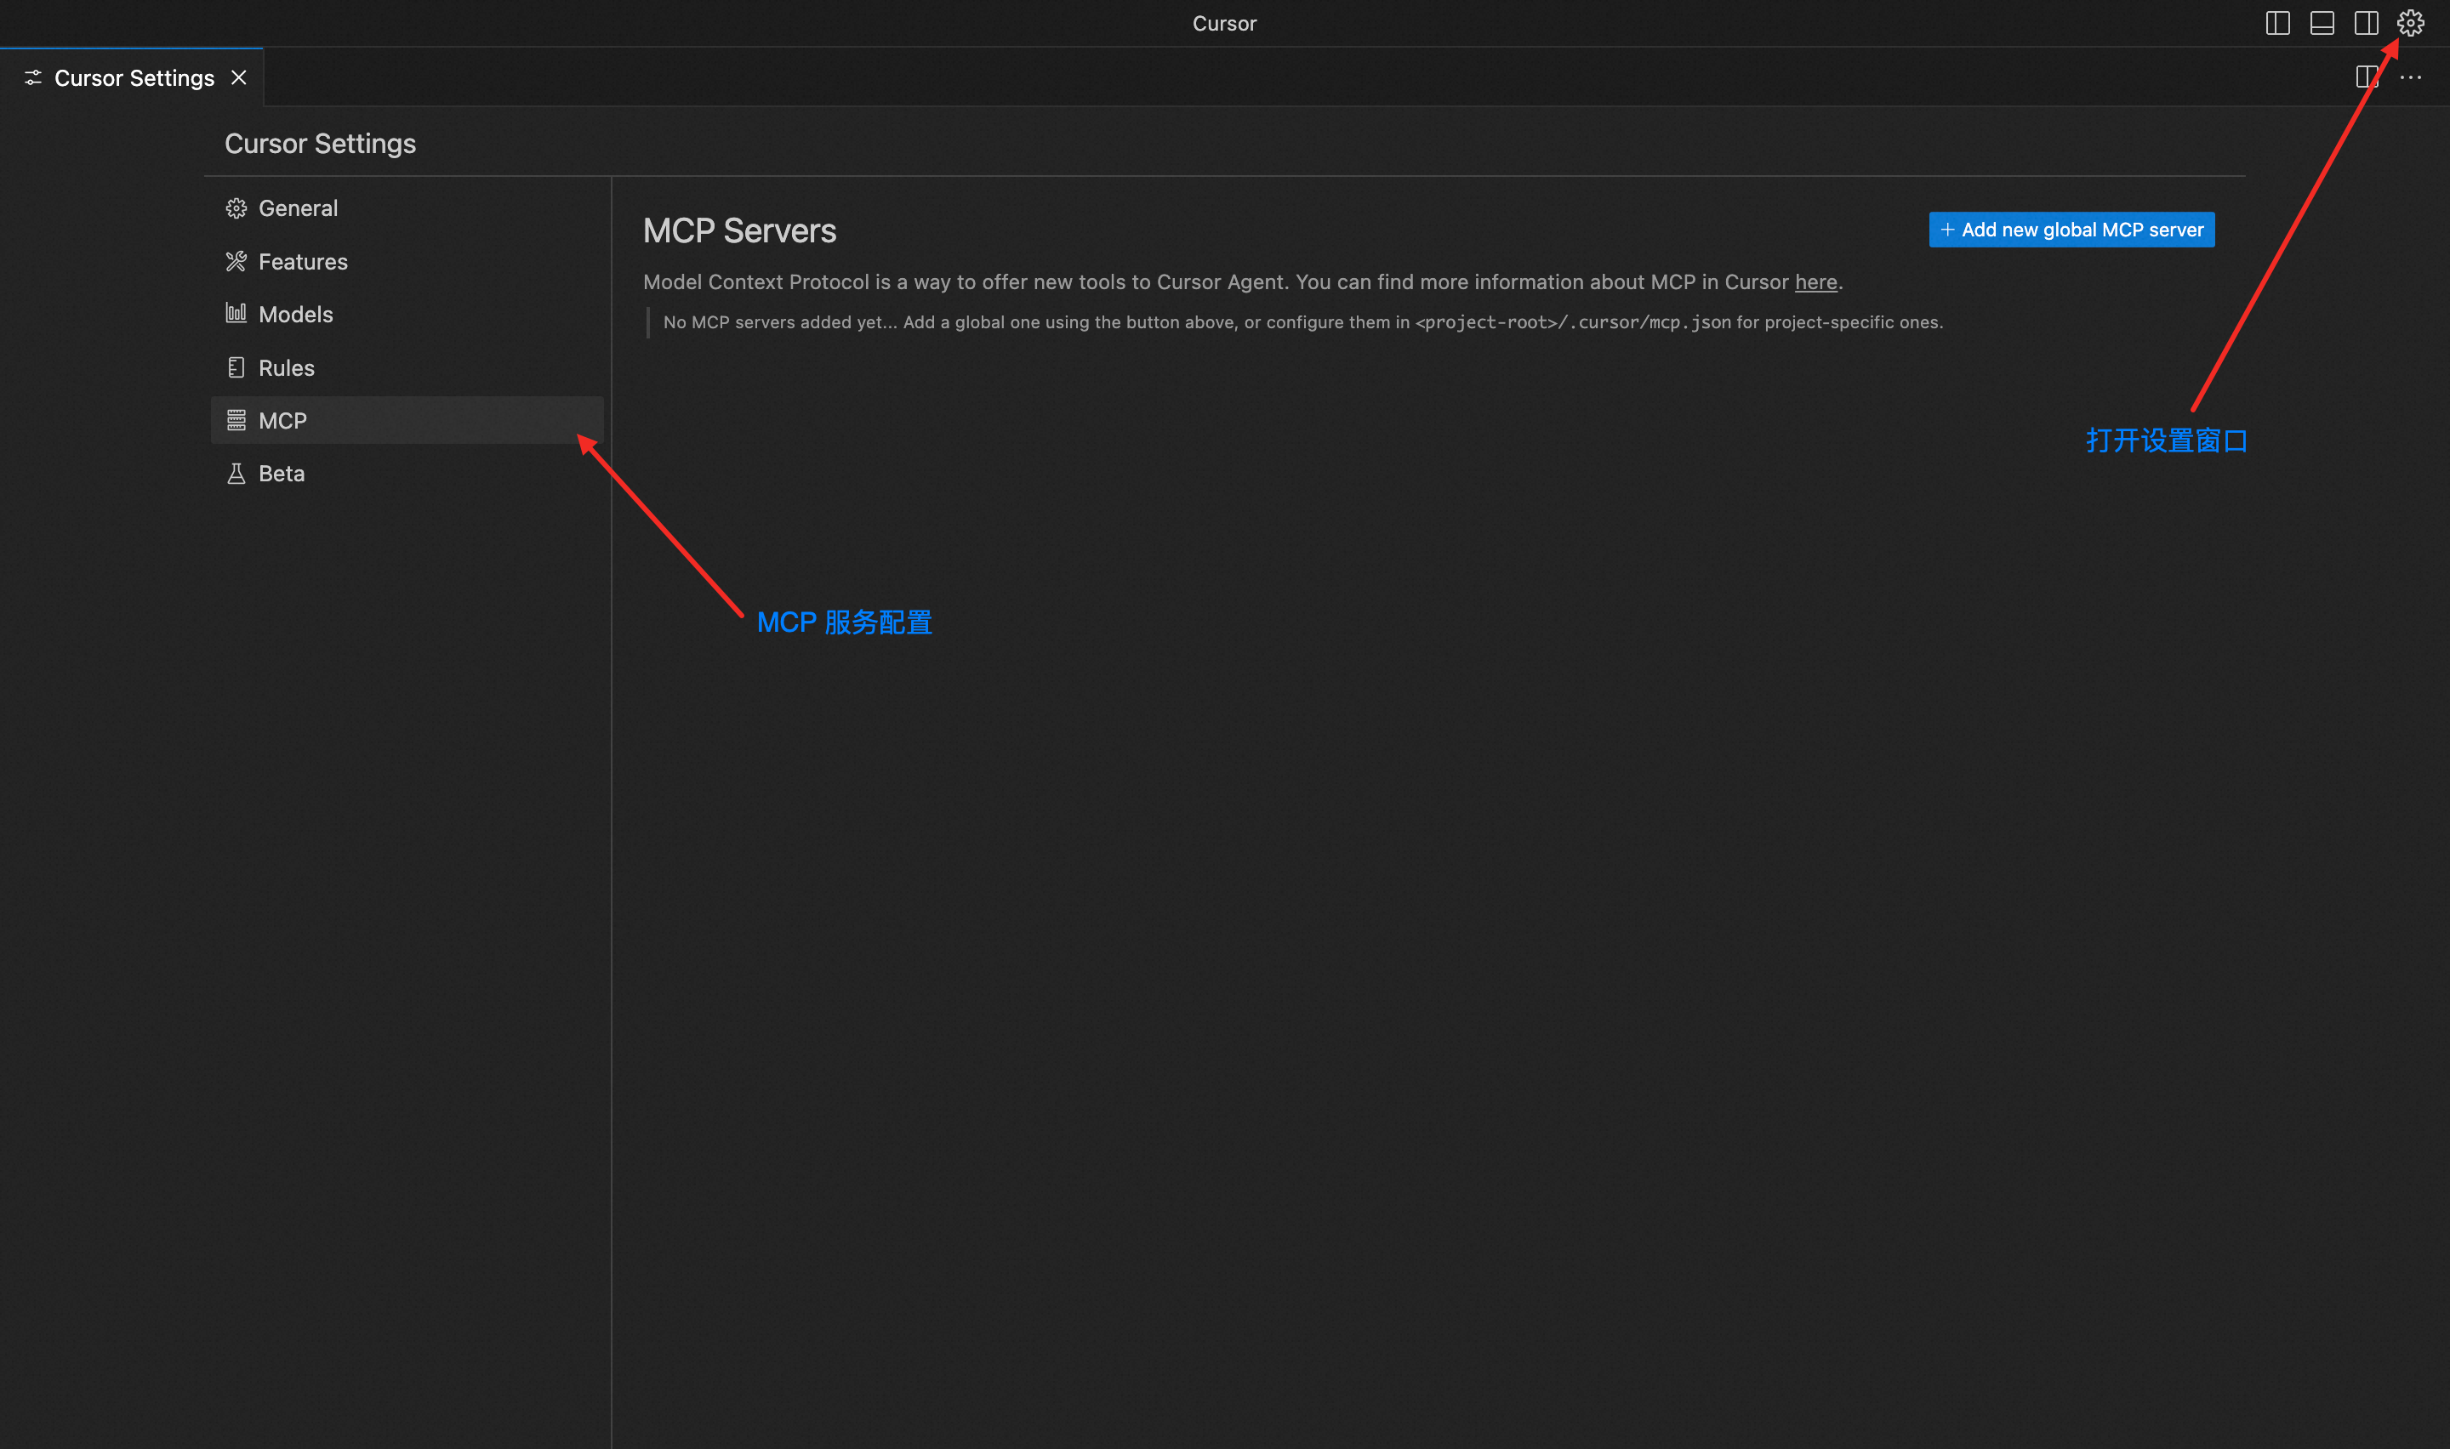This screenshot has width=2450, height=1449.
Task: Toggle the primary left sidebar layout icon
Action: click(2277, 24)
